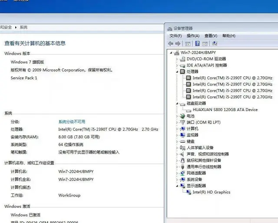Collapse the Win7-2024HJBMPY root node
Screen dimensions: 278x223
tap(171, 52)
